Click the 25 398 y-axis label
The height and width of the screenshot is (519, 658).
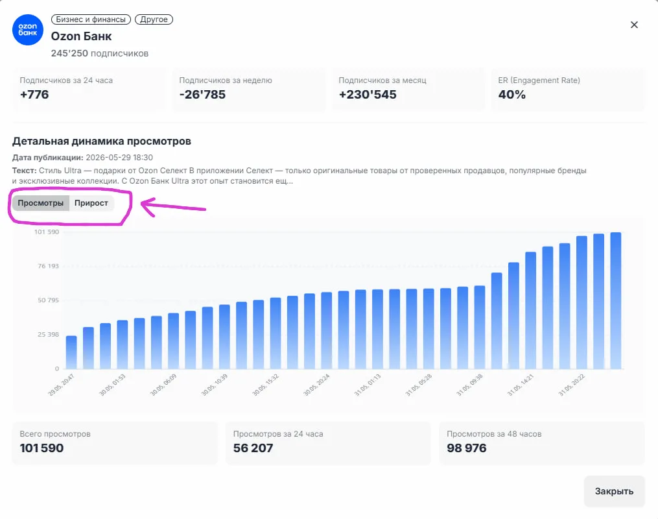point(48,334)
